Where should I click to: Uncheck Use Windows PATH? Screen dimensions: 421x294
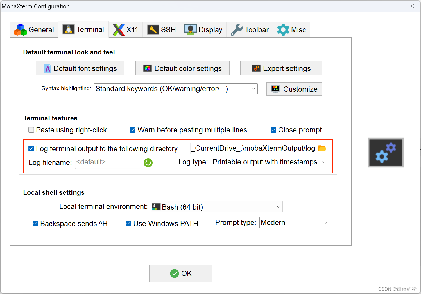click(128, 224)
